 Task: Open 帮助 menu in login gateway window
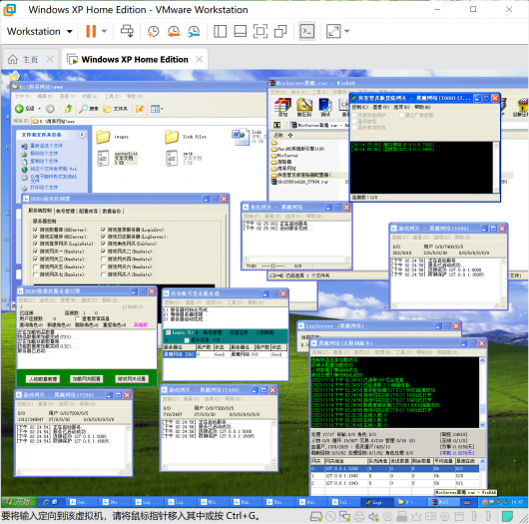[422, 107]
